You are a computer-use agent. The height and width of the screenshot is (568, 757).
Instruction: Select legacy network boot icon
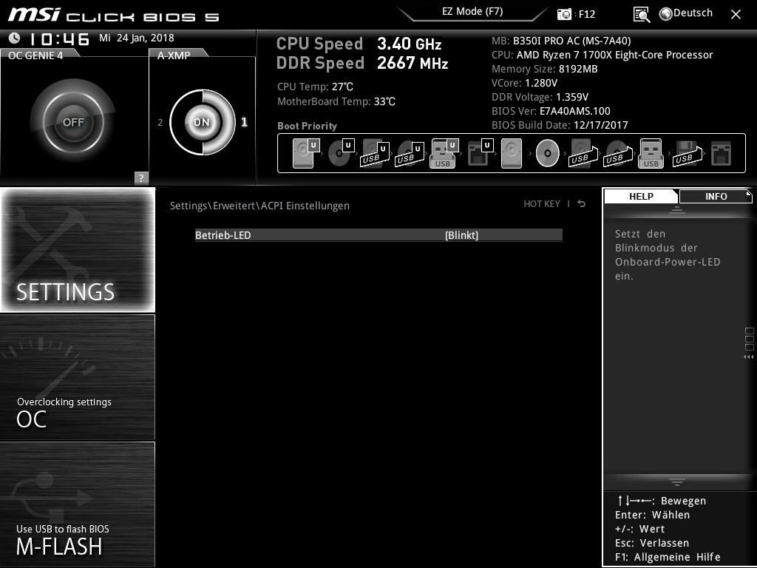coord(722,153)
